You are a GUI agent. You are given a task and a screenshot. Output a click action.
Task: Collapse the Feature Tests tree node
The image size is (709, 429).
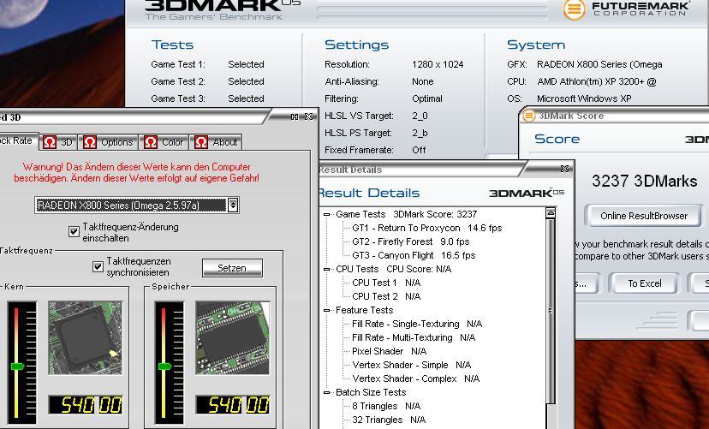coord(327,311)
